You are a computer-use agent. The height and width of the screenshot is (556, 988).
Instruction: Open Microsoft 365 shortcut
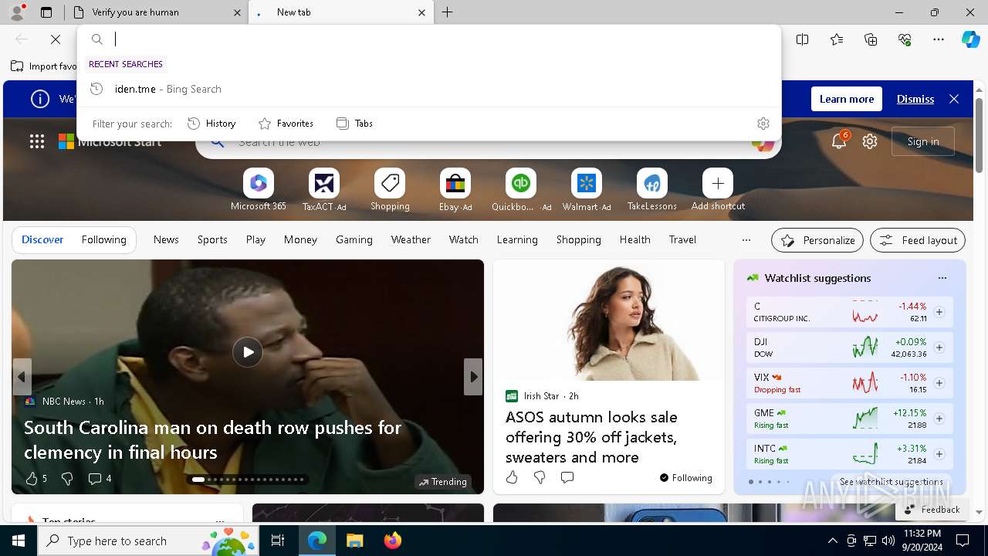click(258, 190)
